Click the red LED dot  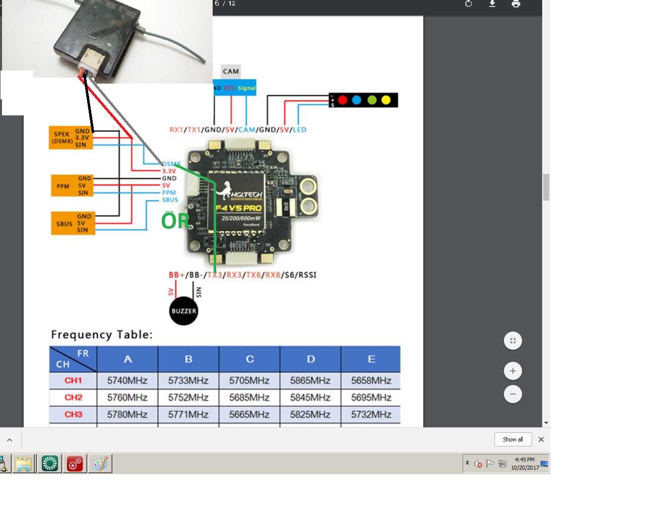pyautogui.click(x=343, y=100)
